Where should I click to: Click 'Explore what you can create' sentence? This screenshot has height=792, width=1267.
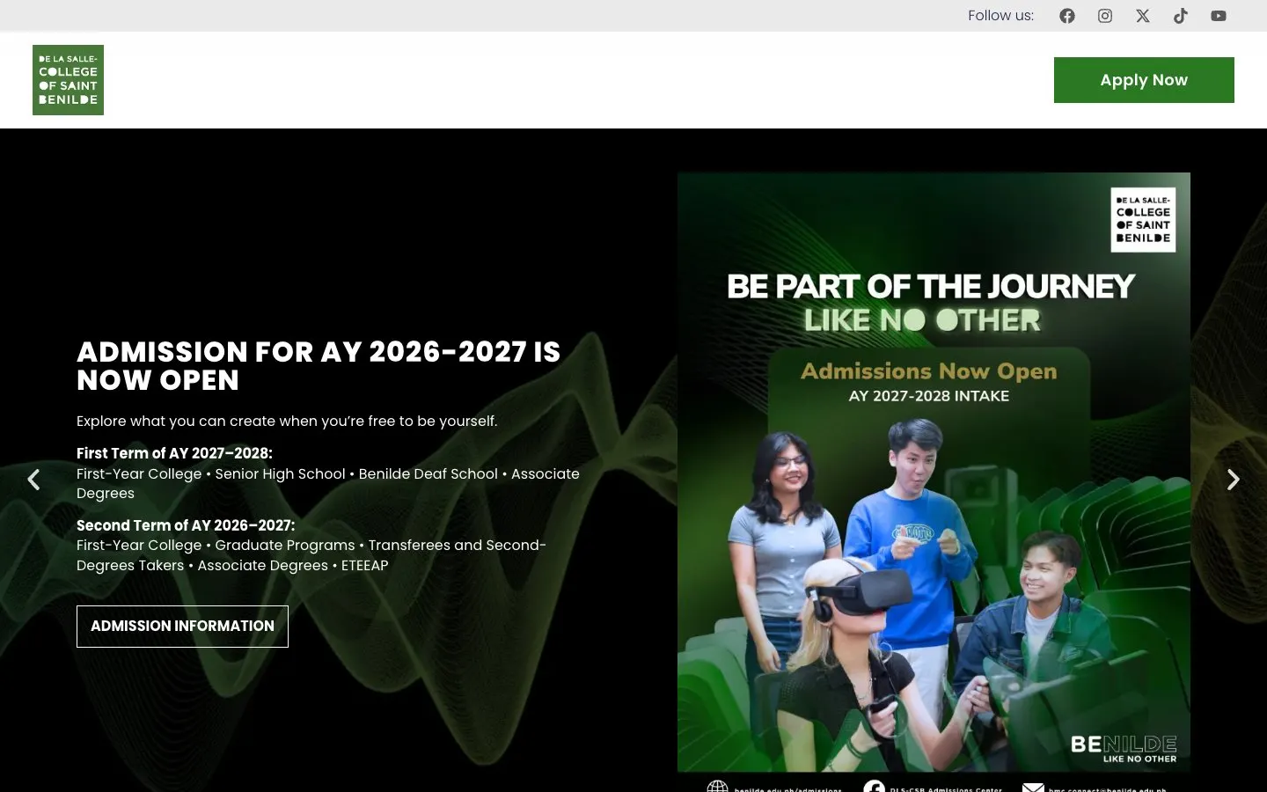287,422
